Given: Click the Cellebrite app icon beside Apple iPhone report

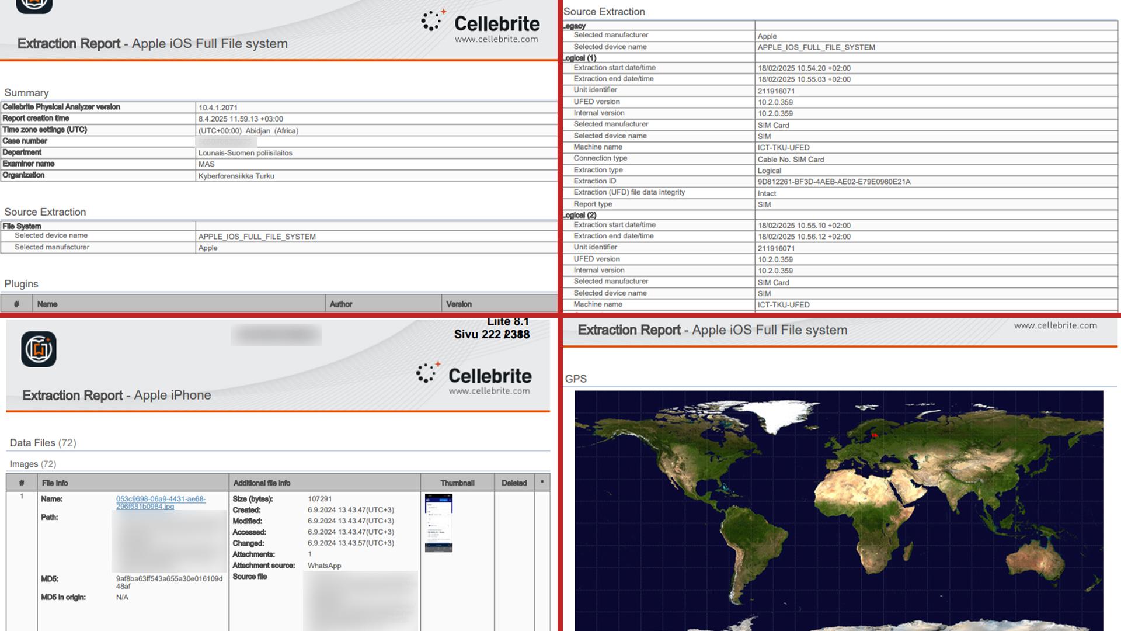Looking at the screenshot, I should (x=39, y=349).
